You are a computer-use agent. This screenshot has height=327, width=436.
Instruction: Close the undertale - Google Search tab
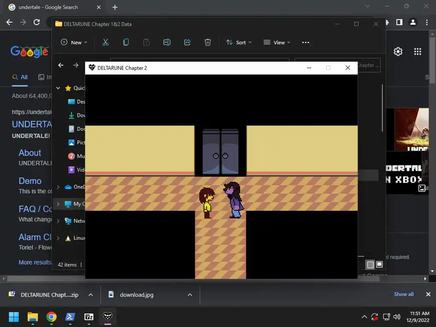(x=99, y=7)
